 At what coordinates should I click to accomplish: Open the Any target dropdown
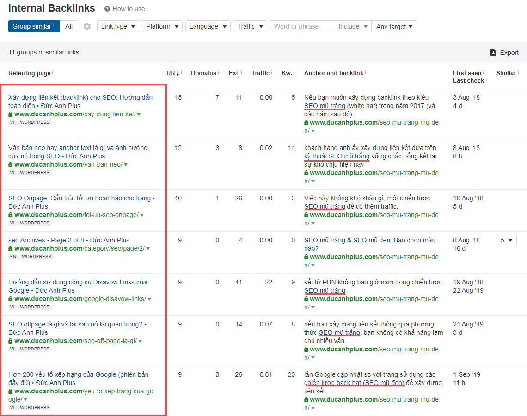(394, 26)
